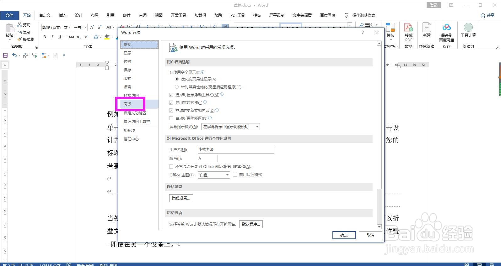Apply superscript formatting
Image resolution: width=501 pixels, height=266 pixels.
point(86,37)
